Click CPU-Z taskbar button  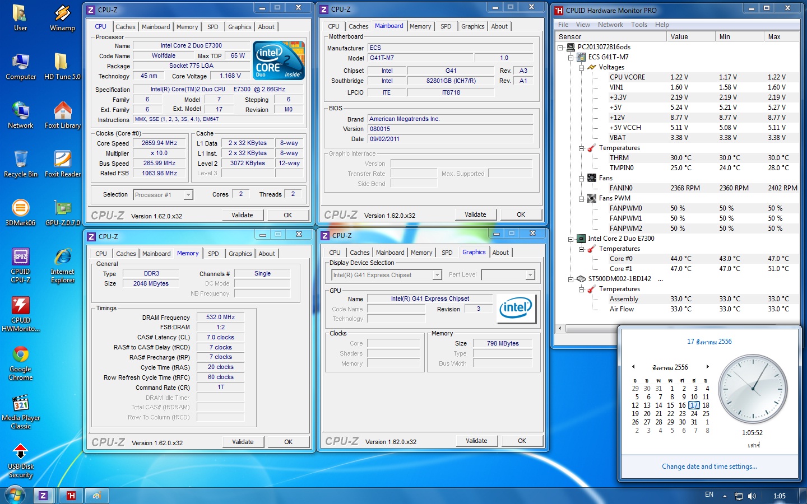click(43, 495)
